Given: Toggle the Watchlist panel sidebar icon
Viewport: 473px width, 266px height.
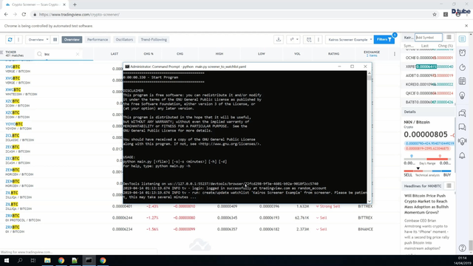Looking at the screenshot, I should click(x=462, y=39).
